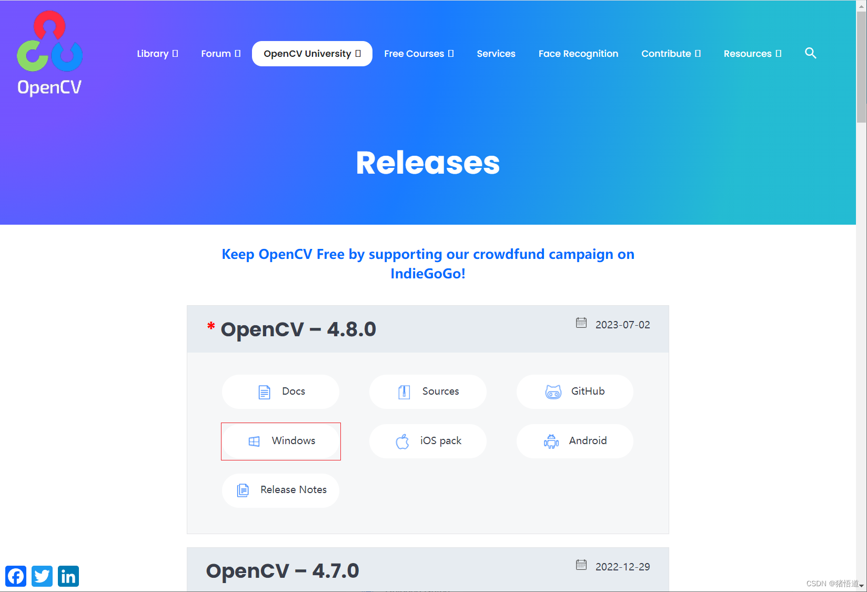Click the Android robot icon

tap(551, 441)
